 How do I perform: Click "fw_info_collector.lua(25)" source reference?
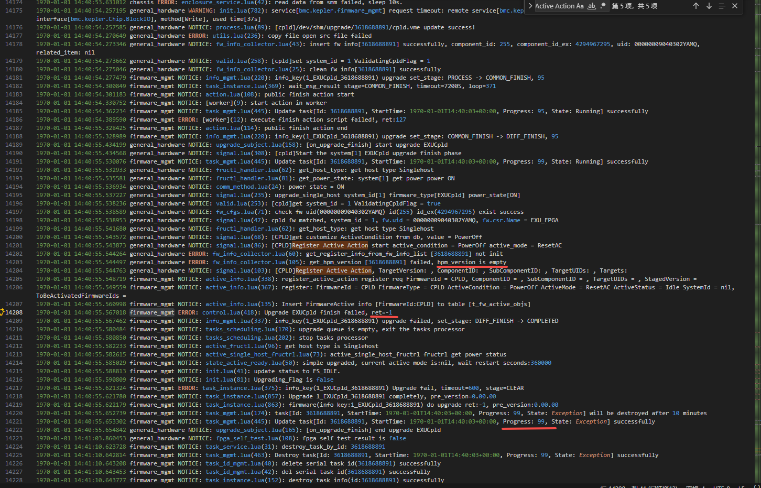coord(259,69)
